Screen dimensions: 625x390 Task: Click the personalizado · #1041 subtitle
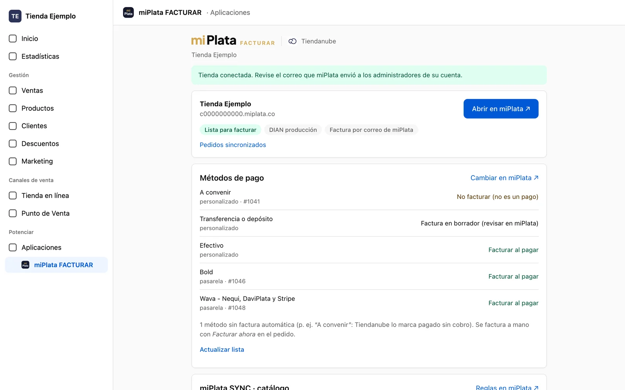(x=230, y=202)
